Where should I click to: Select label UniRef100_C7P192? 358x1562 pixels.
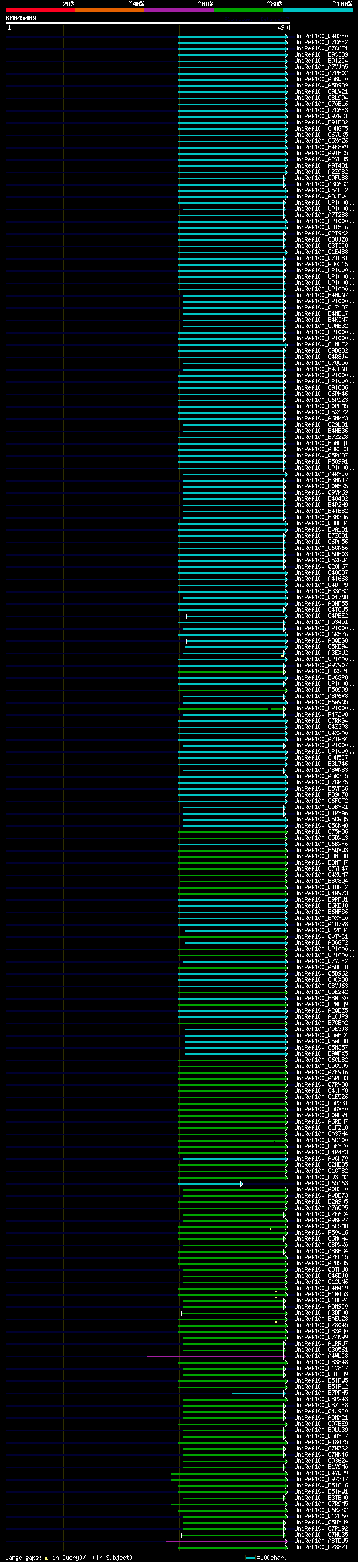[x=321, y=1529]
